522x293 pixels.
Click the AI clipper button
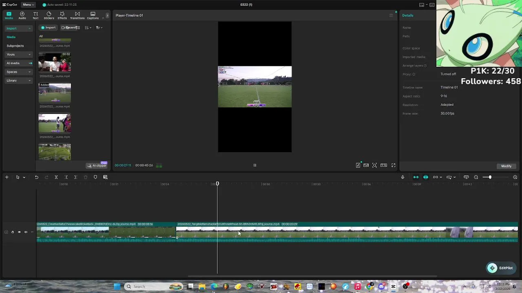click(97, 166)
